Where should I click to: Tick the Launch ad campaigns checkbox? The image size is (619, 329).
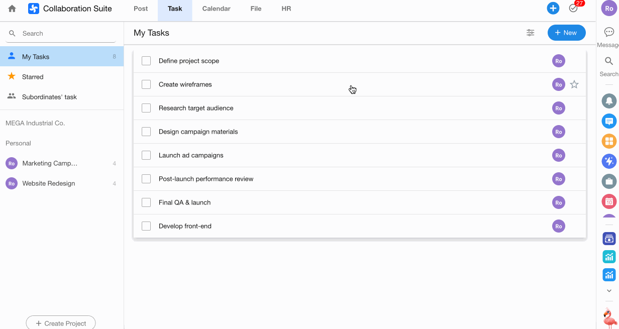[x=146, y=155]
